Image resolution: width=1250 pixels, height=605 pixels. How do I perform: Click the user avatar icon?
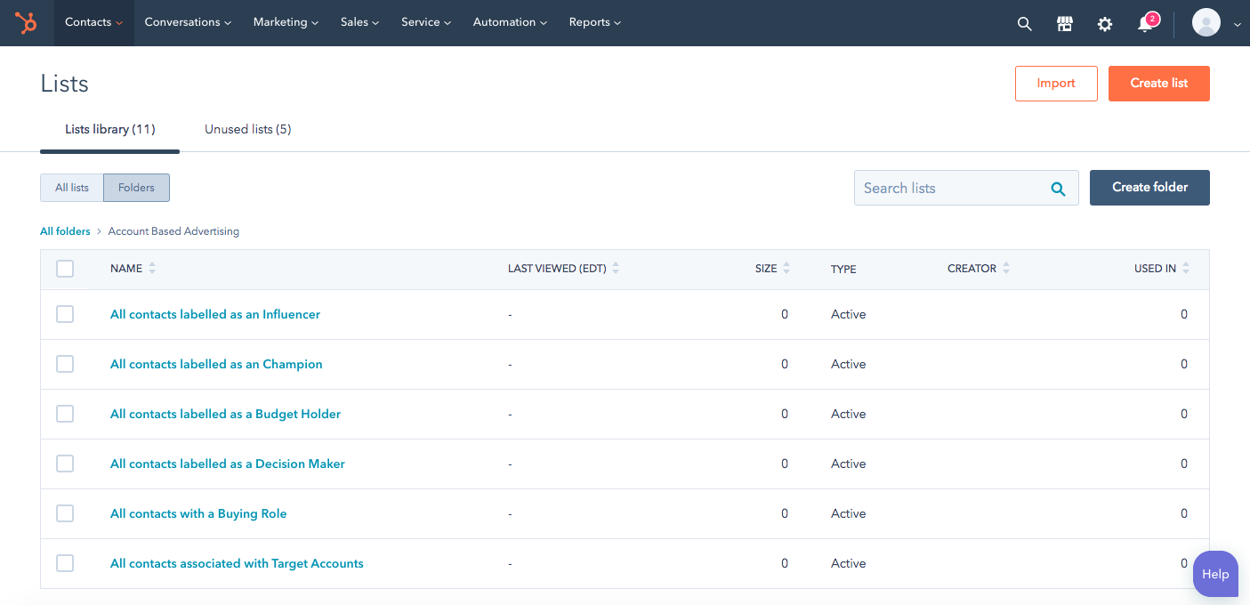(x=1206, y=23)
